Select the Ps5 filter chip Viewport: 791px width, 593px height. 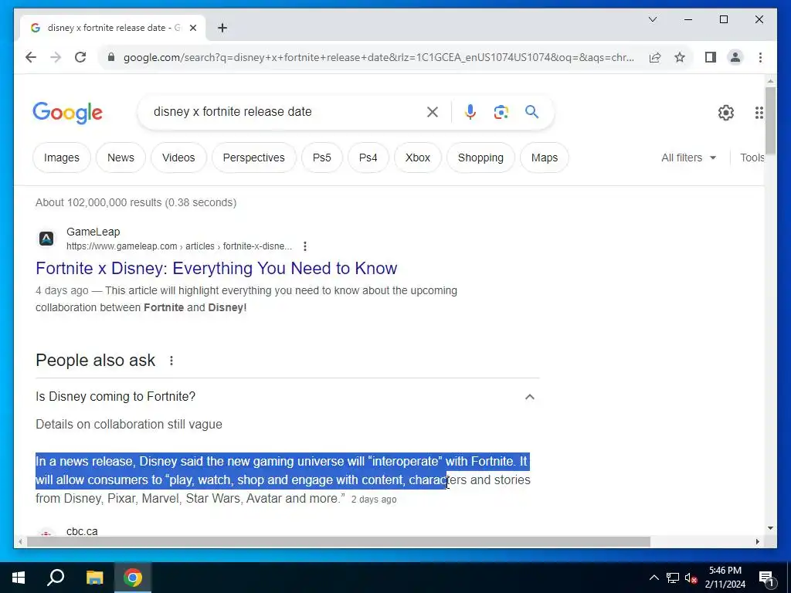pos(322,158)
